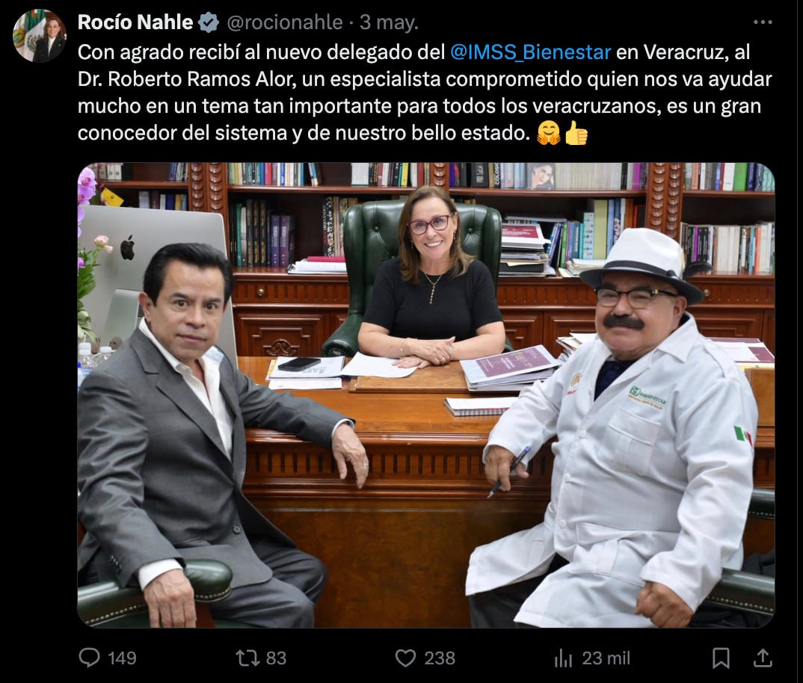Open the attached office meeting photo
This screenshot has height=683, width=803.
pyautogui.click(x=426, y=395)
